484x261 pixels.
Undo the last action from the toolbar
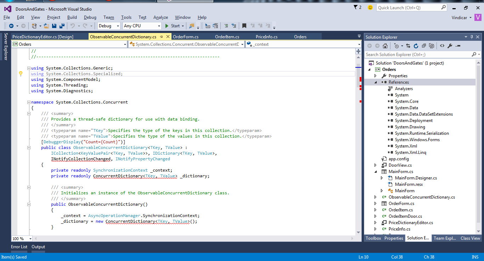click(72, 26)
